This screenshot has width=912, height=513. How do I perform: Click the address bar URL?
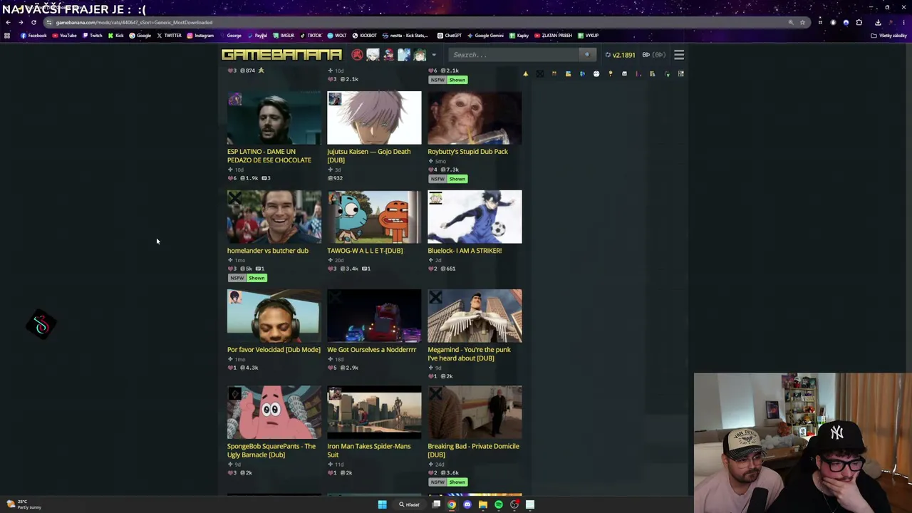134,22
